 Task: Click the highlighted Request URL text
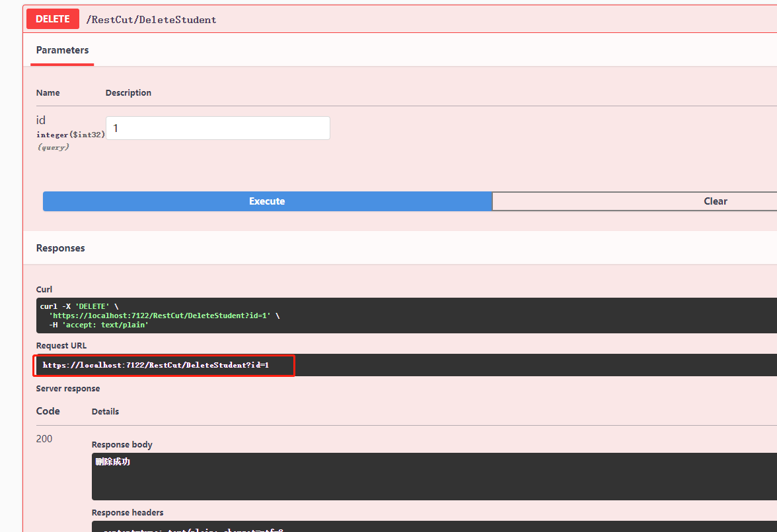click(x=156, y=365)
